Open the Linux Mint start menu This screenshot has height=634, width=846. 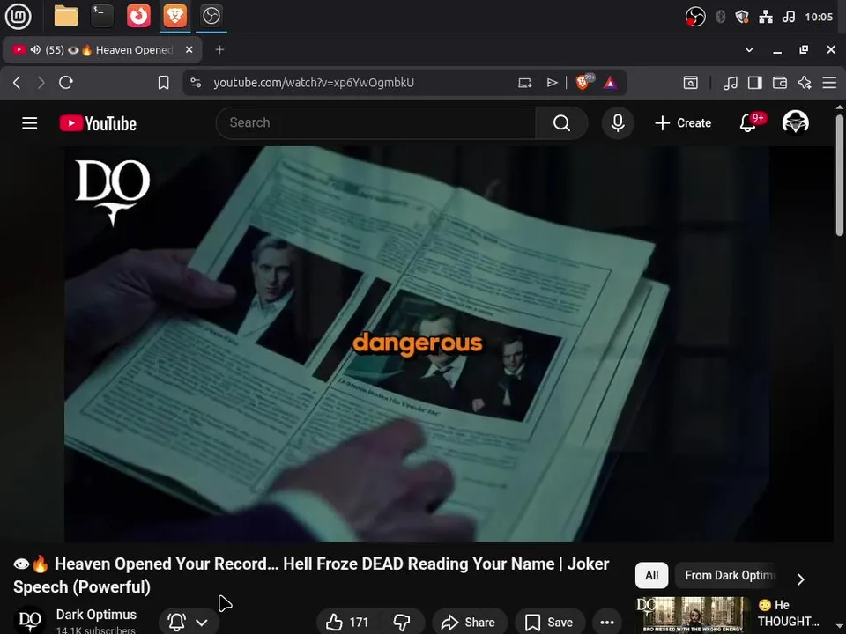click(19, 16)
